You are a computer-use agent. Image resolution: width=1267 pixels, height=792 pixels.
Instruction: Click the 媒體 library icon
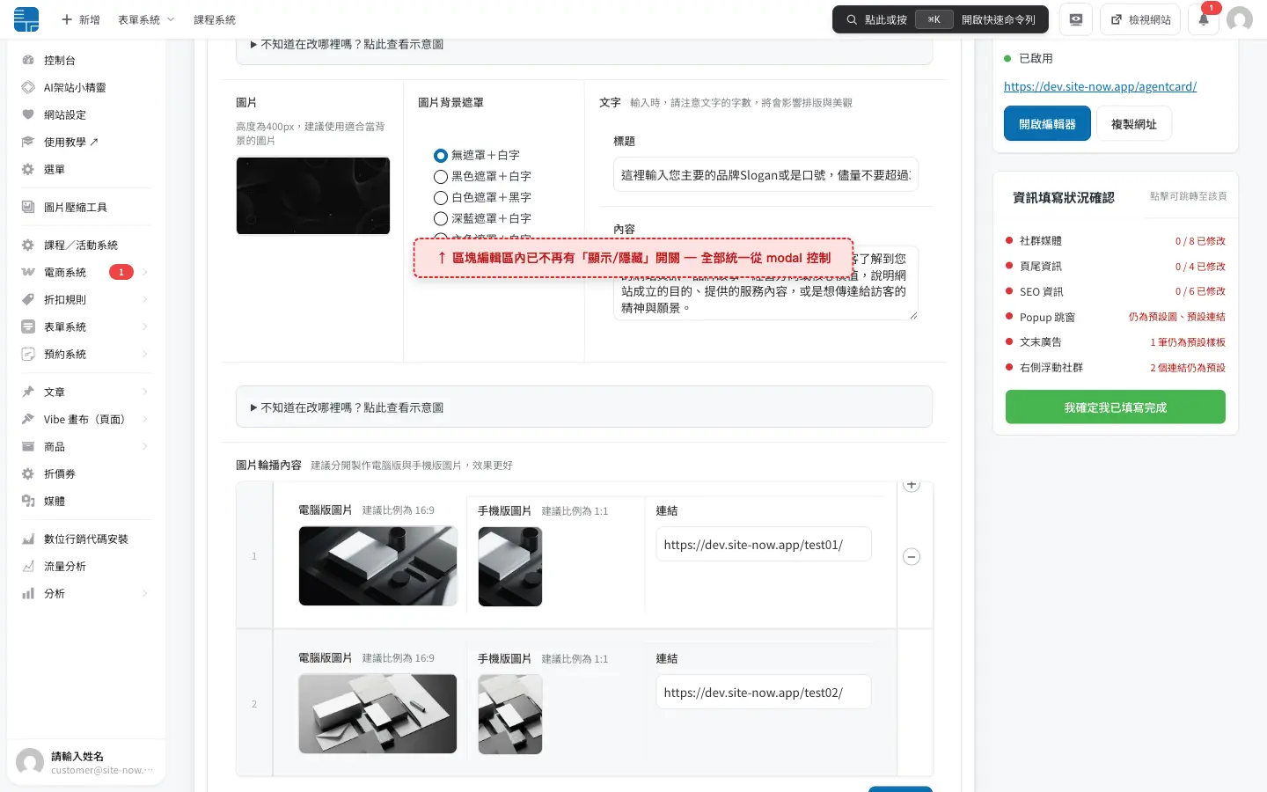coord(28,501)
